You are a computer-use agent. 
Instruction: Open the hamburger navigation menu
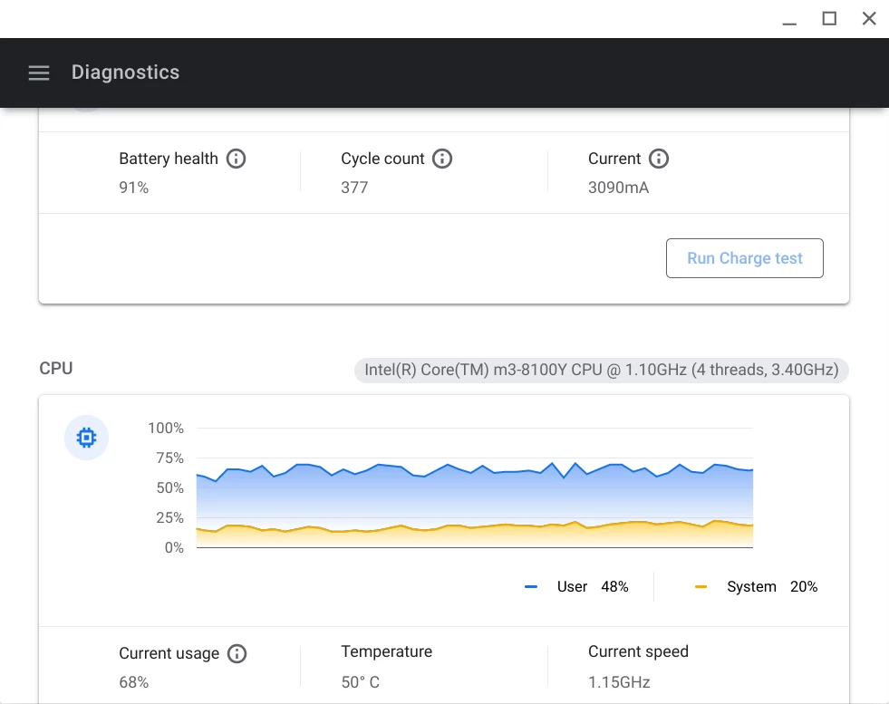(39, 72)
